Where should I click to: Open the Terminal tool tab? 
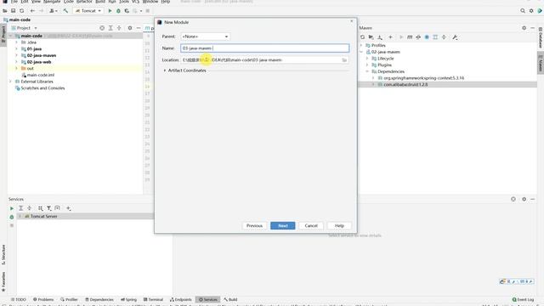[x=153, y=299]
